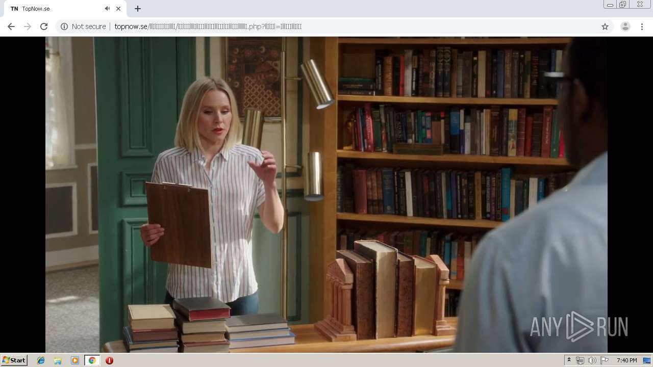
Task: Go back to the previous page
Action: point(11,27)
